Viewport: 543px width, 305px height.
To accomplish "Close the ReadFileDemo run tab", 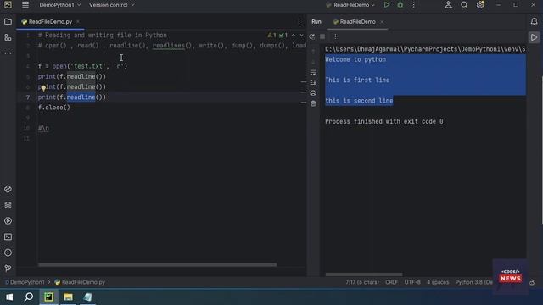I will pos(382,22).
